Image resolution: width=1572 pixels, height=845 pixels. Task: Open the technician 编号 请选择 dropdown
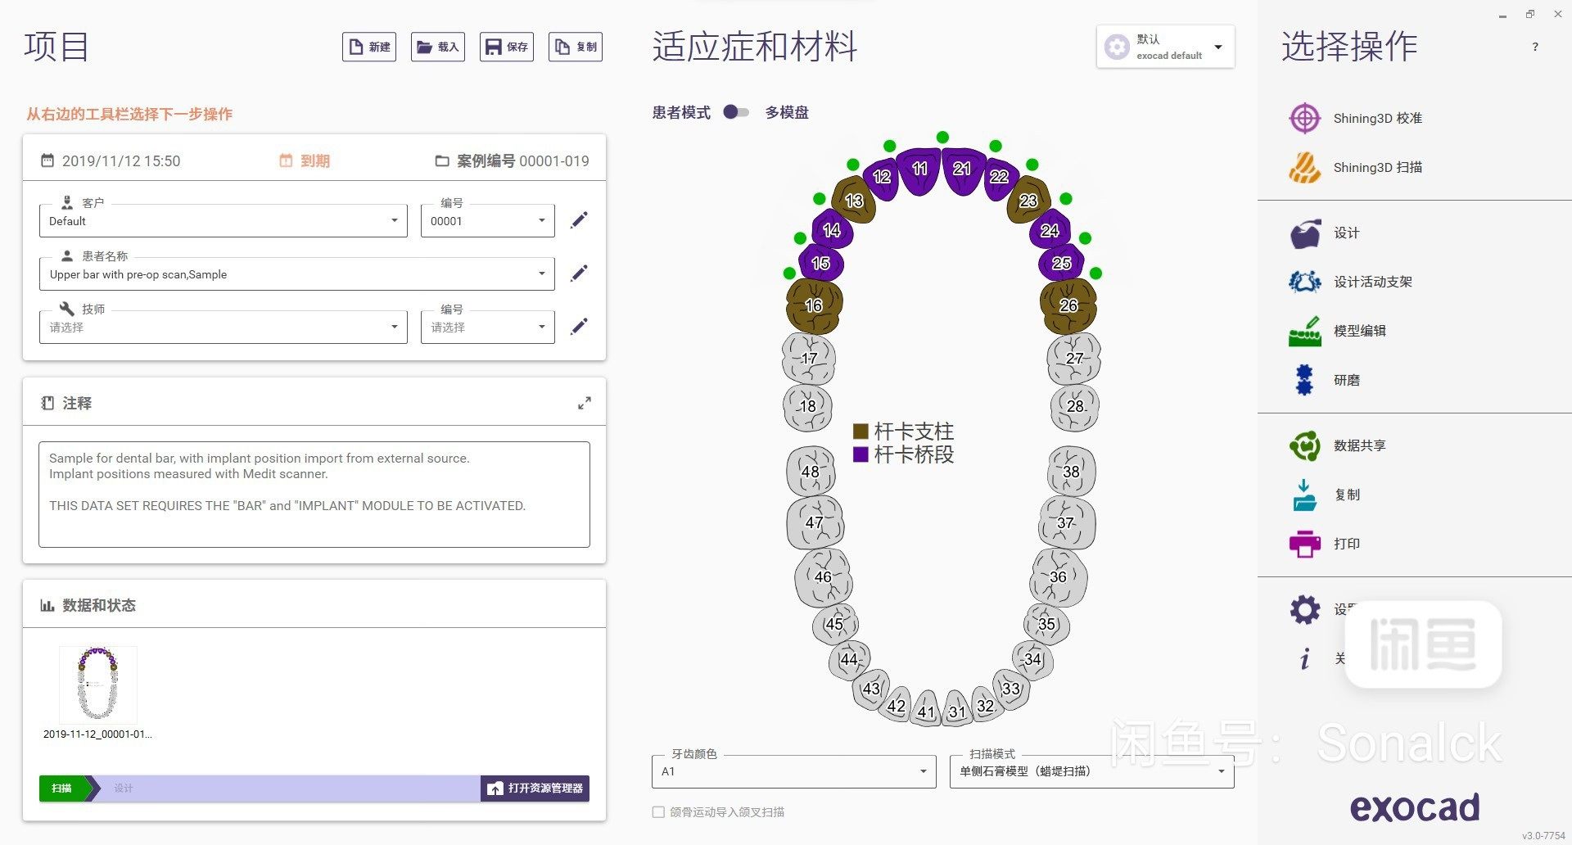(487, 327)
